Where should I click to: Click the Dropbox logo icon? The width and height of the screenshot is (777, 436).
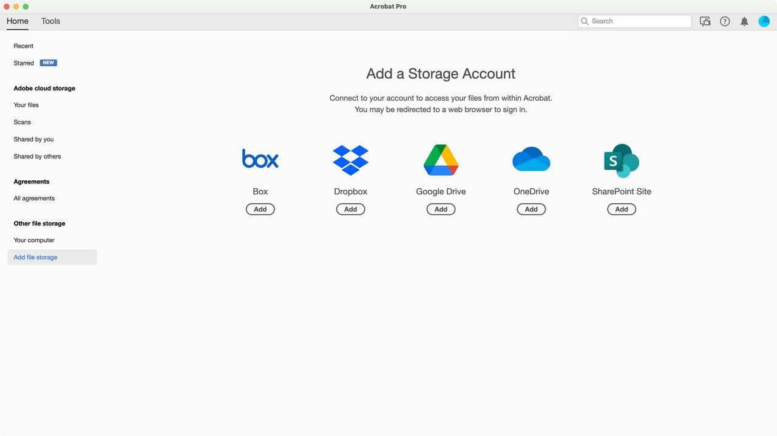coord(351,160)
